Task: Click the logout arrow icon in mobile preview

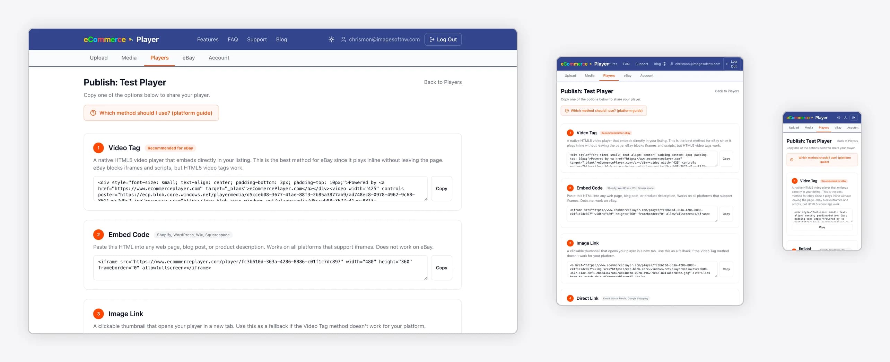Action: 854,118
